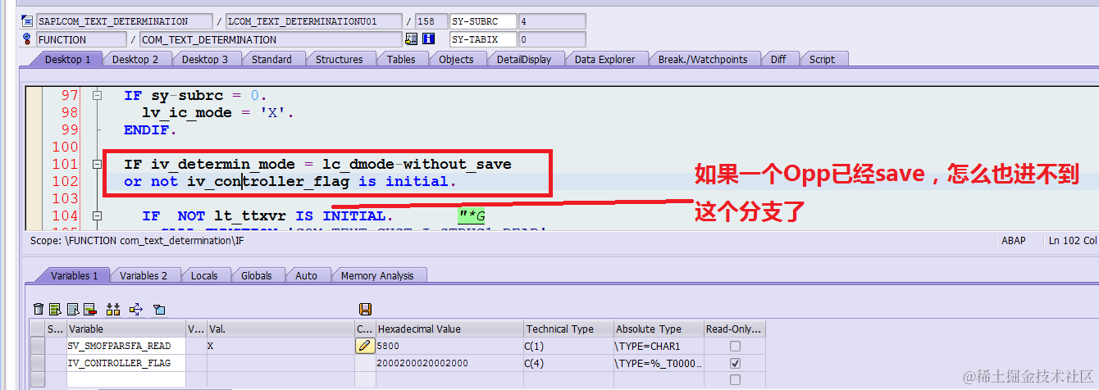Select the Locals tab
This screenshot has height=390, width=1099.
(204, 276)
